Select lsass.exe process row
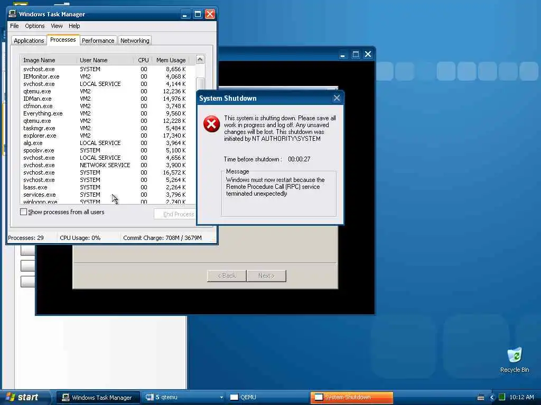This screenshot has height=405, width=541. [x=108, y=187]
